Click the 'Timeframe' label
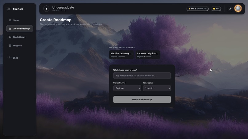This screenshot has height=139, width=248. coord(148,83)
